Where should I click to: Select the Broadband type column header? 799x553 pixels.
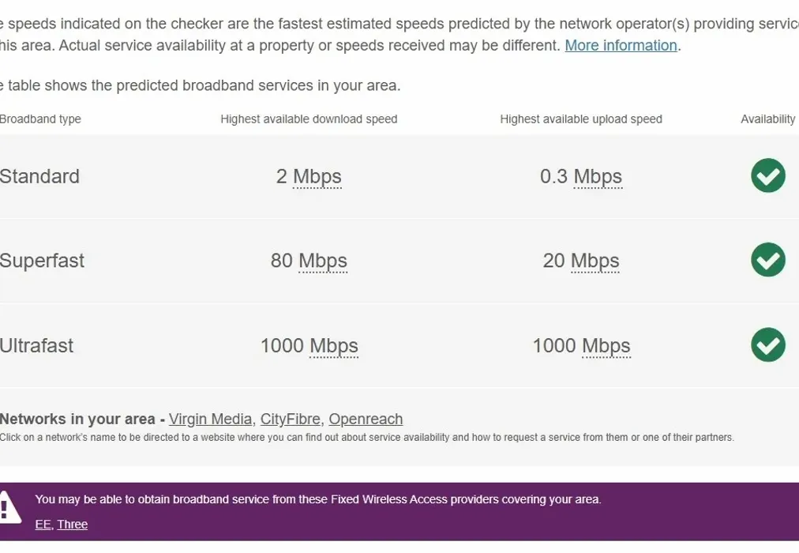pos(41,118)
